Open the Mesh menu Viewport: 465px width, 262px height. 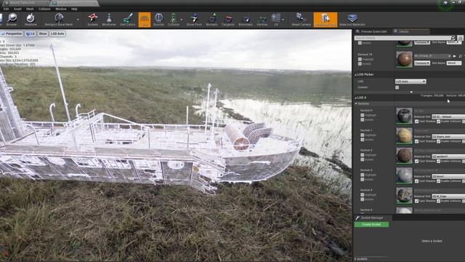pyautogui.click(x=30, y=9)
